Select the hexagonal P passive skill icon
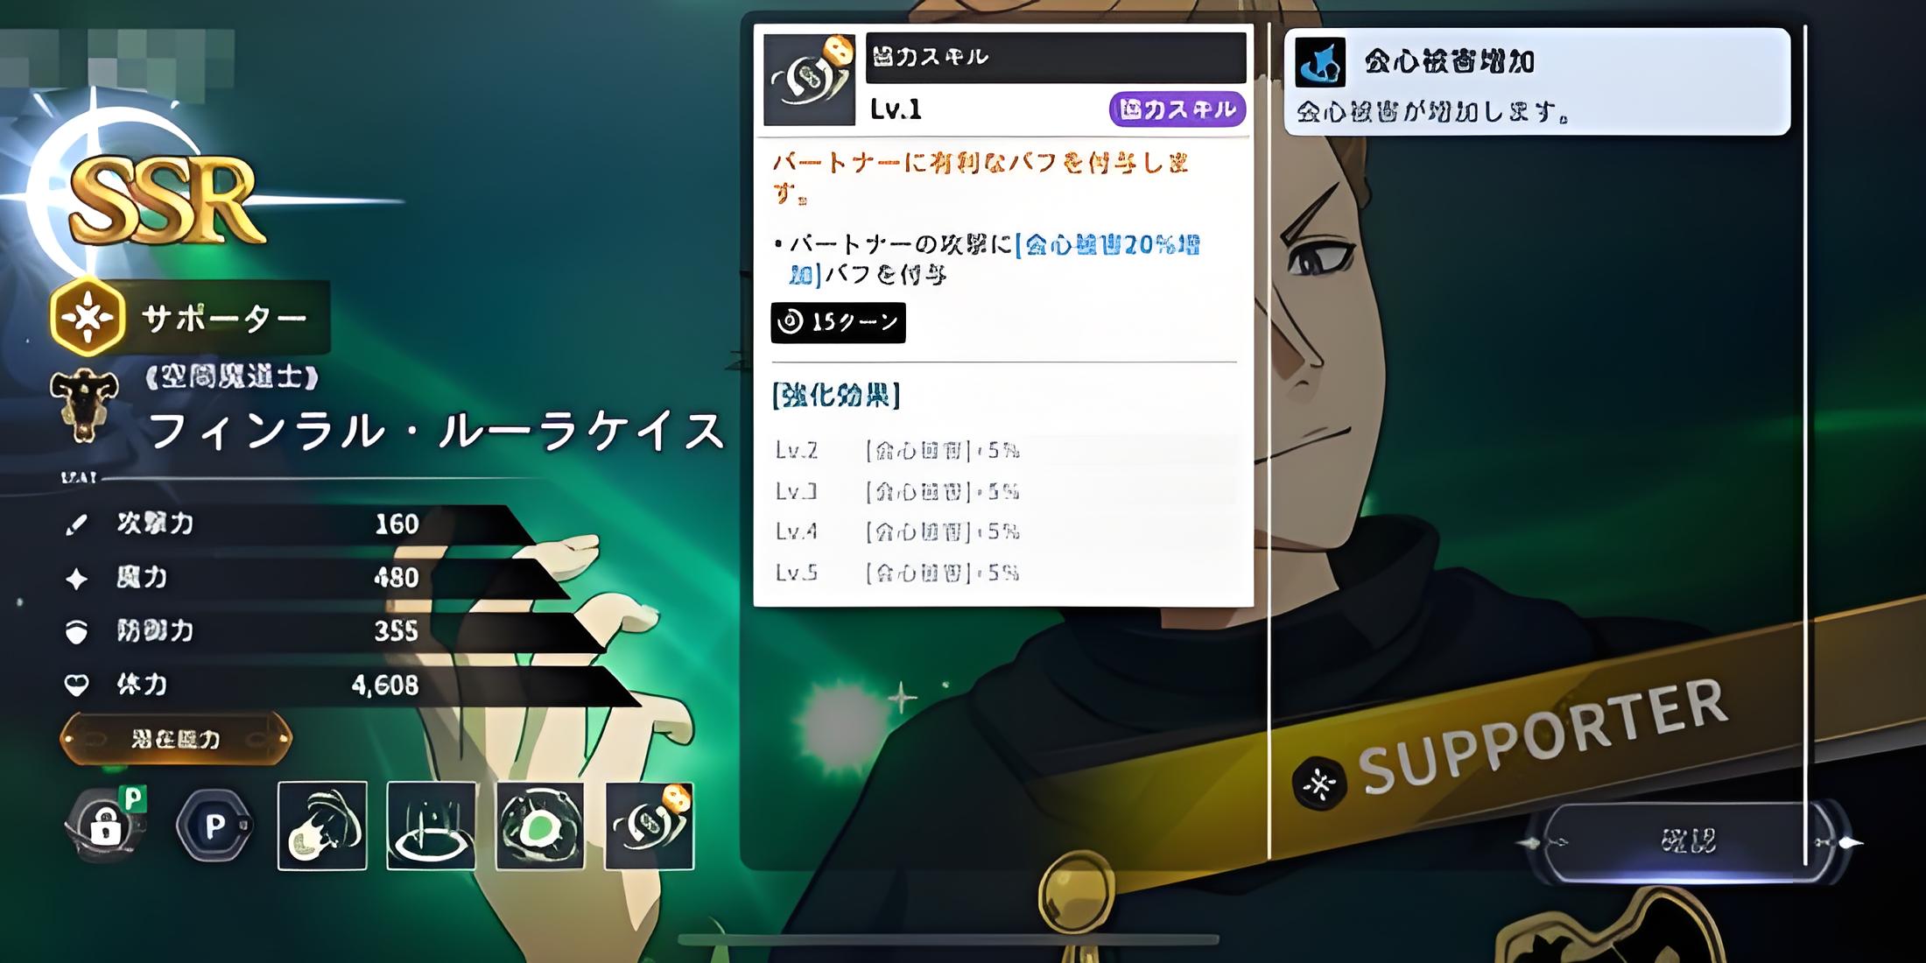Image resolution: width=1926 pixels, height=963 pixels. (214, 826)
